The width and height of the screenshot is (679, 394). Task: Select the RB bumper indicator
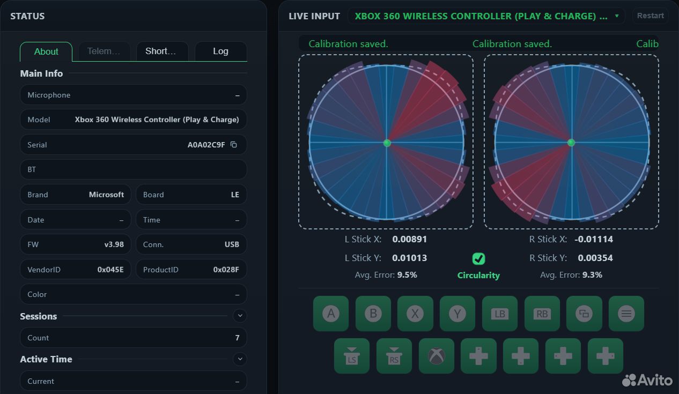542,314
